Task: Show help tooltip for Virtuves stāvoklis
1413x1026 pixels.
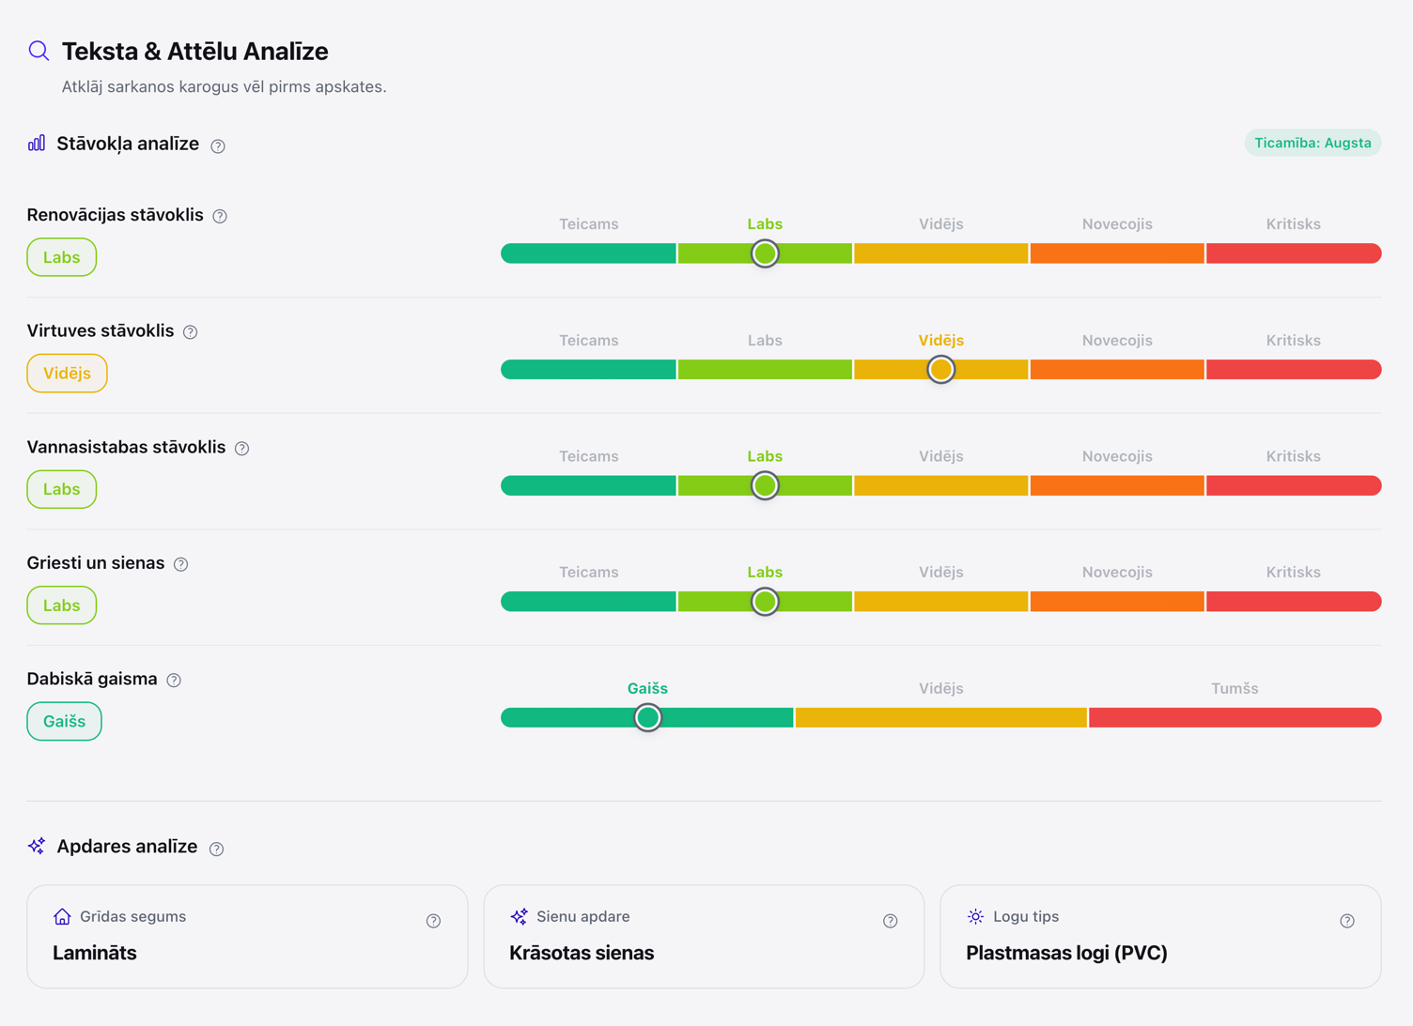Action: click(191, 332)
